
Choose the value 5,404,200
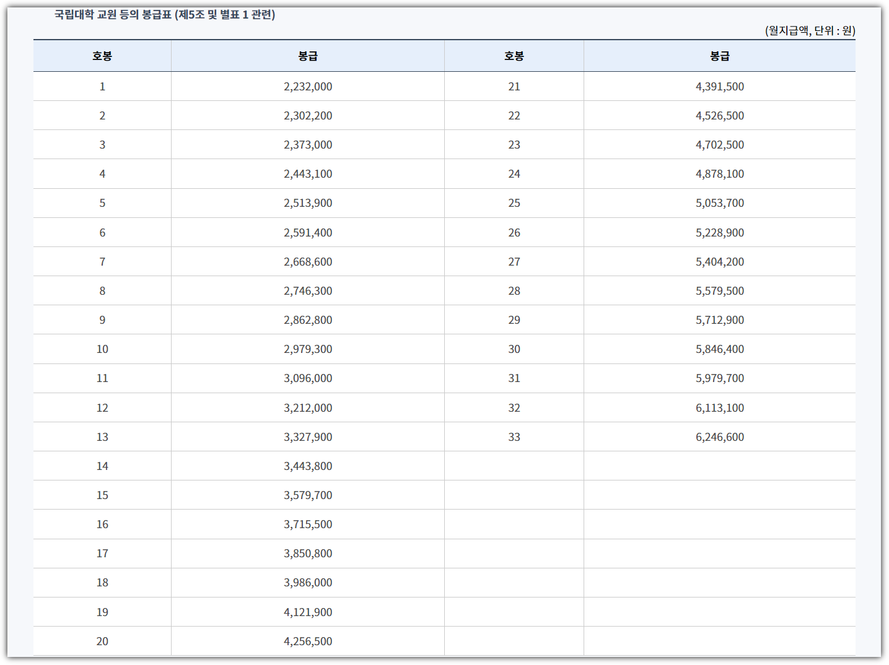(x=720, y=262)
